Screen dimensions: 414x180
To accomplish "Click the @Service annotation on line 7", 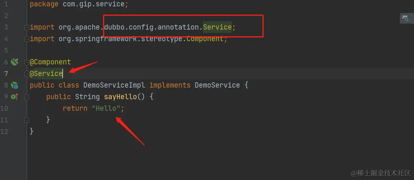I will 46,73.
